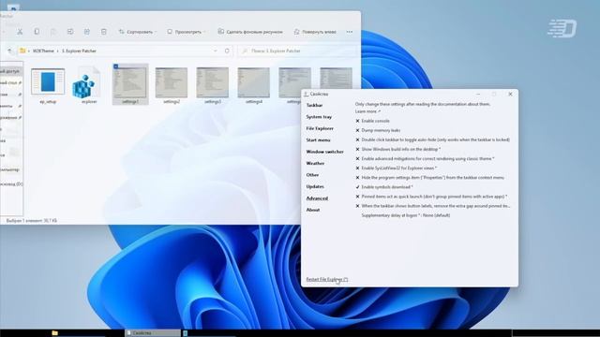The width and height of the screenshot is (600, 337).
Task: Toggle Show Windows build info on desktop
Action: [397, 150]
